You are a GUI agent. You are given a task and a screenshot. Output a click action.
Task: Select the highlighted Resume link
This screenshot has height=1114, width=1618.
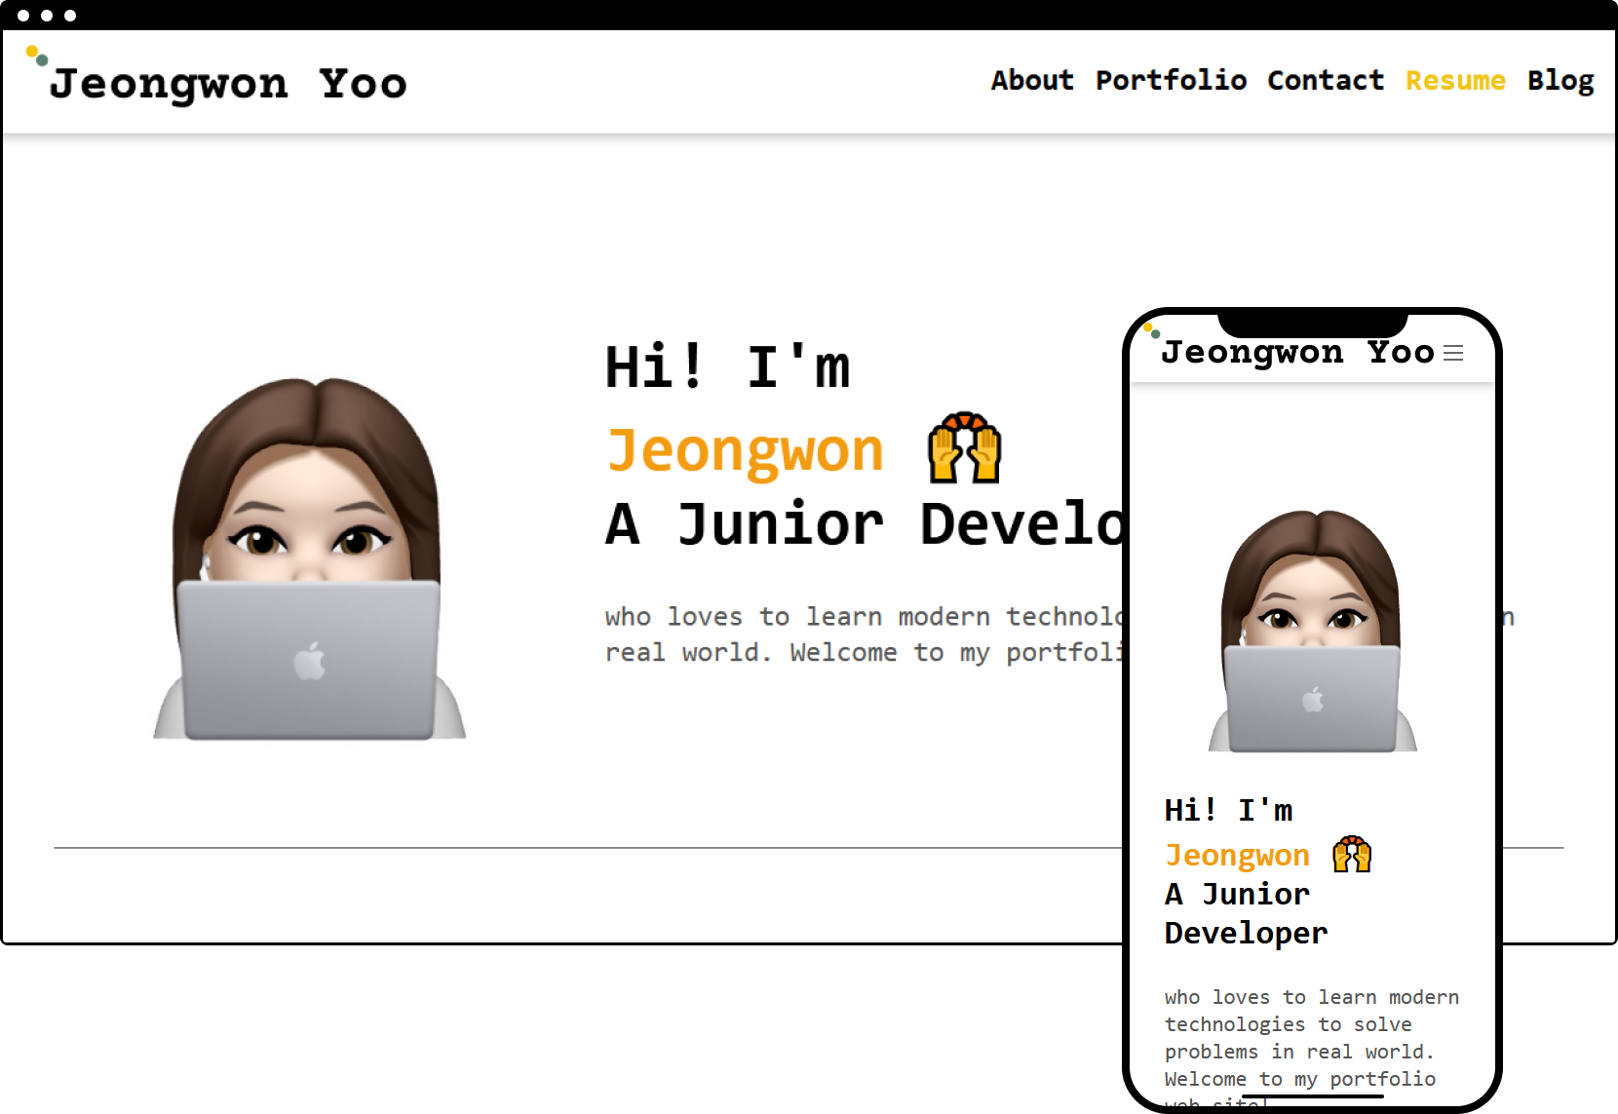point(1455,81)
